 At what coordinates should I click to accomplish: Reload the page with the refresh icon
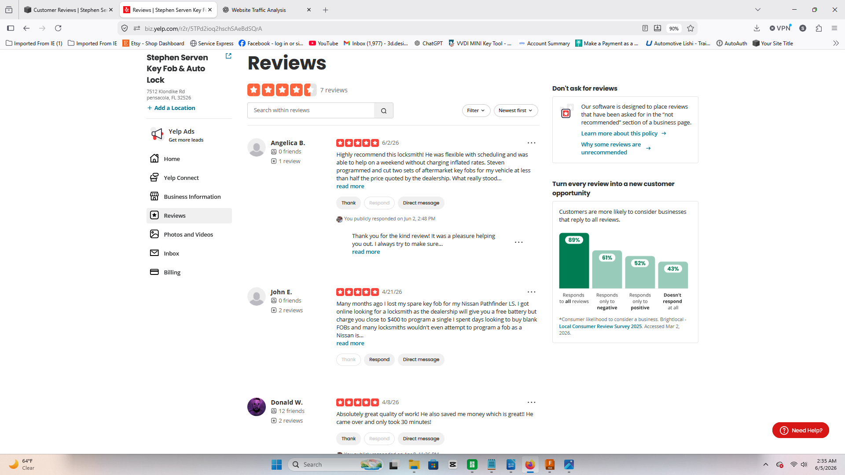coord(58,28)
